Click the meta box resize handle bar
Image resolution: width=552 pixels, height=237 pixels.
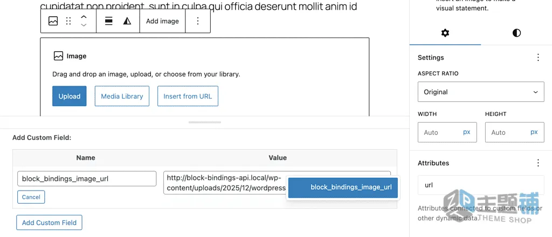pos(204,122)
